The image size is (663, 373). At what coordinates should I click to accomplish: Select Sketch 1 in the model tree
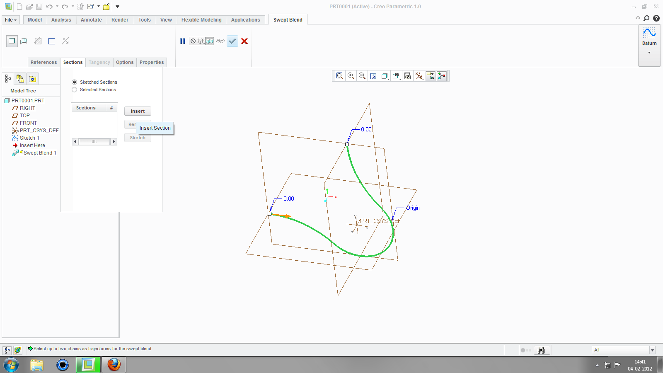pos(29,138)
